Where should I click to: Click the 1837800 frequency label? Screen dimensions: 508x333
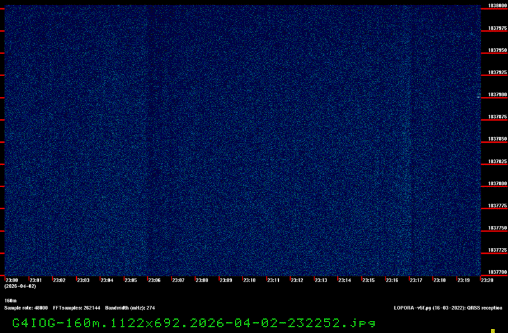click(x=497, y=183)
